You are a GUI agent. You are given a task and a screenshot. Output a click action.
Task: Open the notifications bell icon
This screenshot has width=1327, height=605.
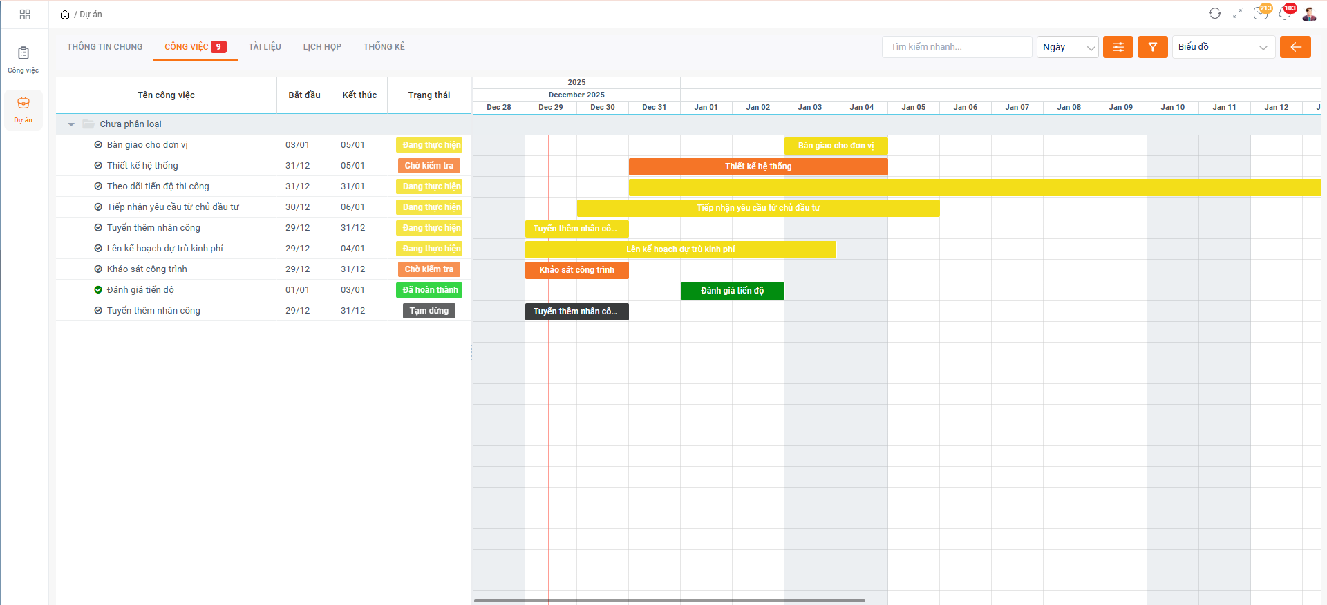pyautogui.click(x=1285, y=14)
